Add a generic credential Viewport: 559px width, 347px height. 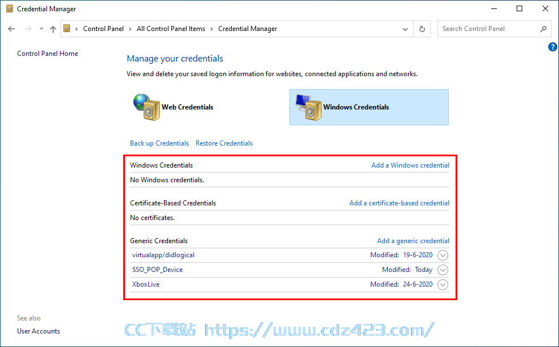pyautogui.click(x=413, y=241)
